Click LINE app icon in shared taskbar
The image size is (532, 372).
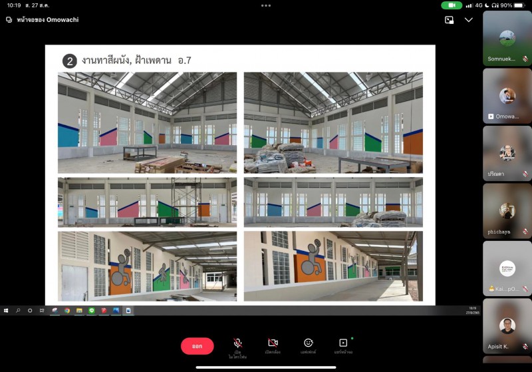tap(92, 311)
